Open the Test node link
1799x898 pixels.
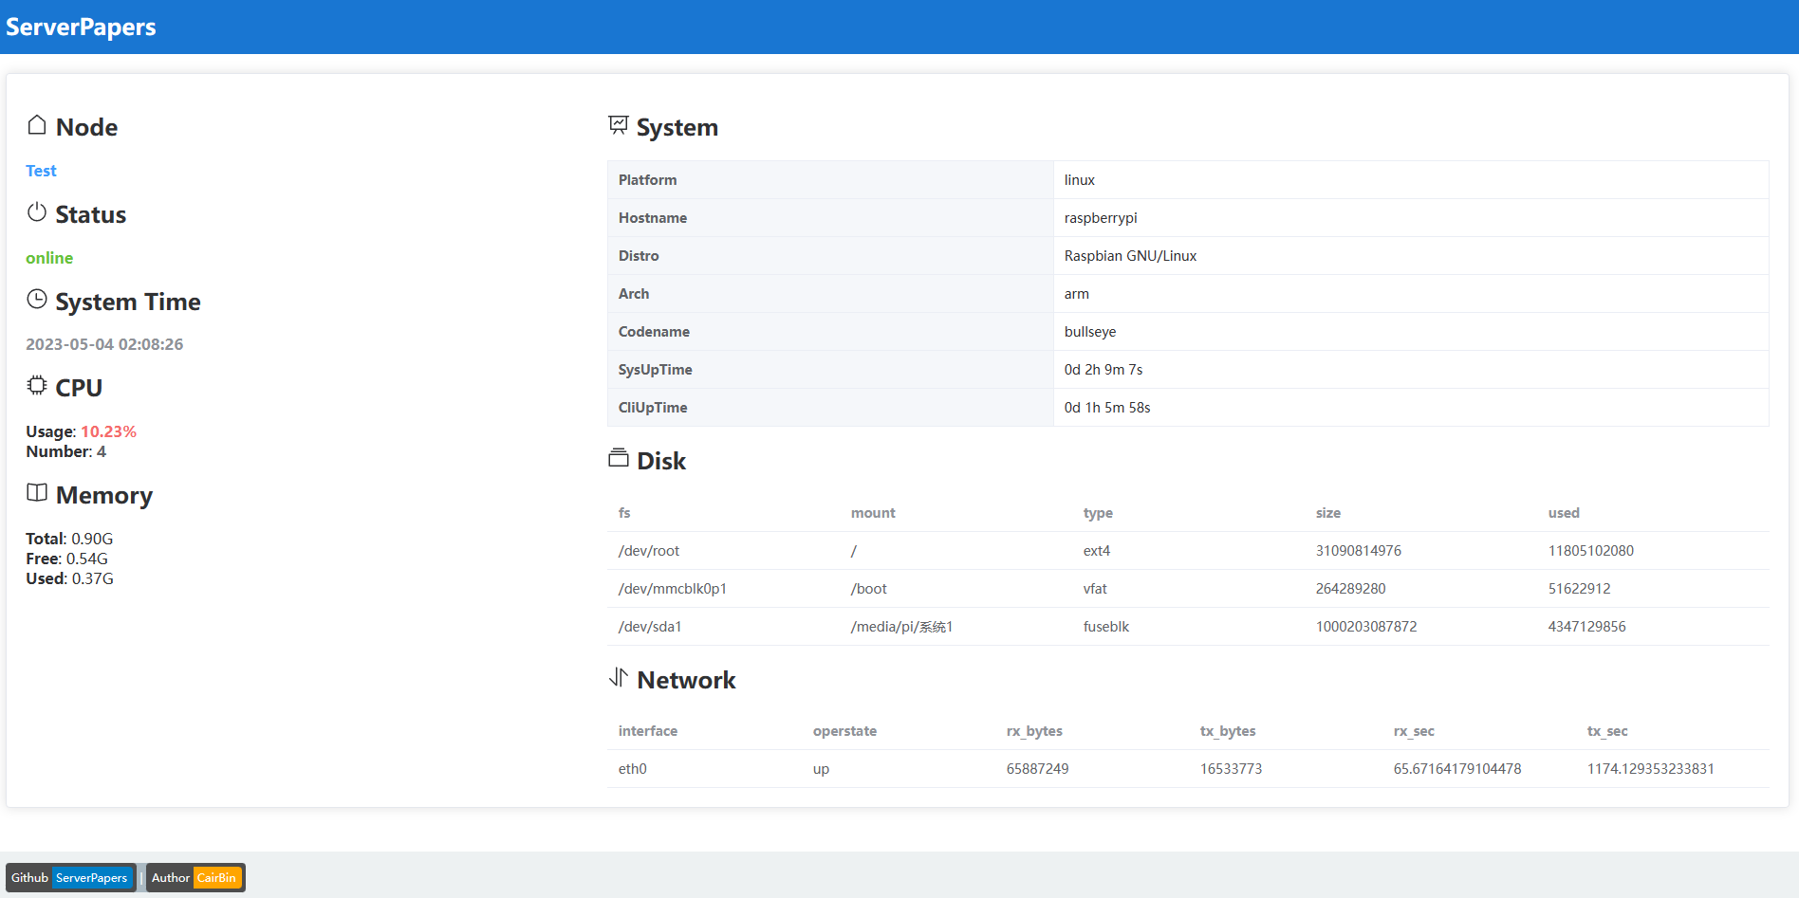(41, 171)
